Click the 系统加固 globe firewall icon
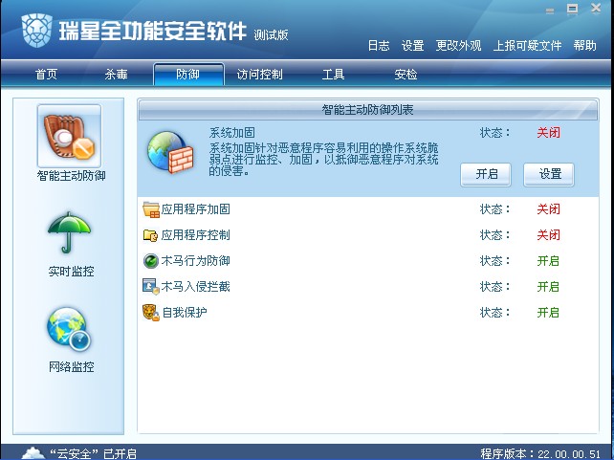The height and width of the screenshot is (460, 614). tap(171, 153)
